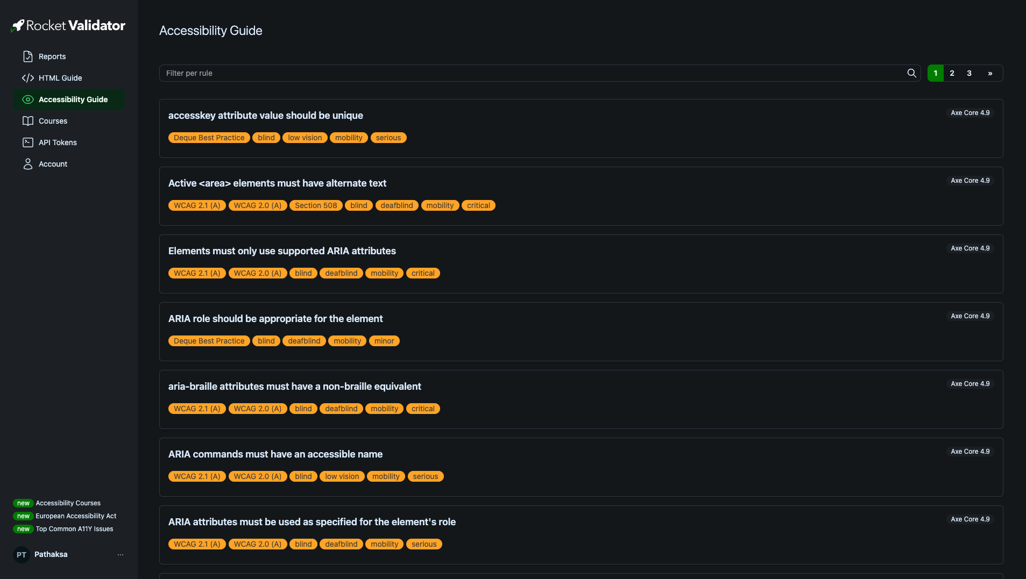
Task: Click the Account person icon
Action: click(28, 164)
